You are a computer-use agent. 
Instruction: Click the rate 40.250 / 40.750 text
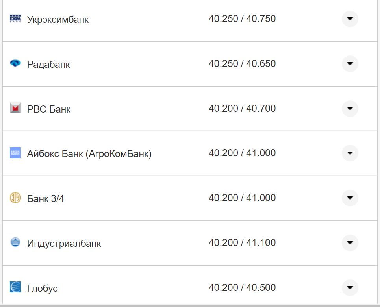tap(243, 18)
